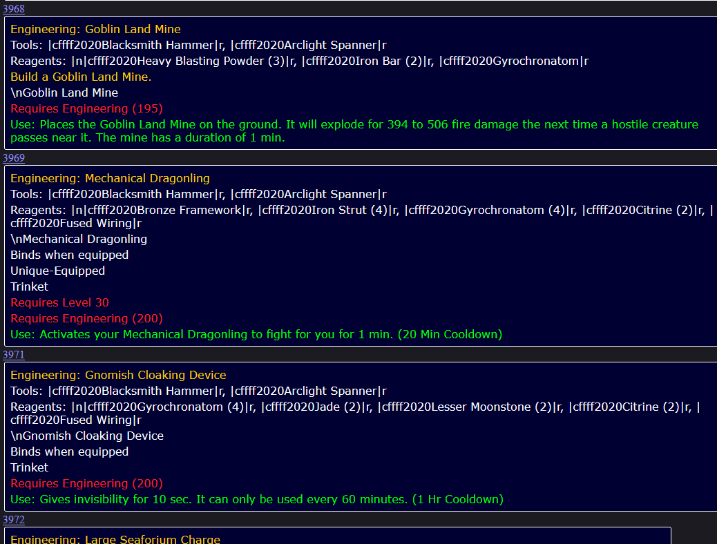Click the 'Use: Places the Goblin Land Mine' text

click(354, 131)
